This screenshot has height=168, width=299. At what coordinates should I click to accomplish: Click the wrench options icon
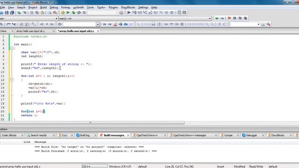coord(268,24)
